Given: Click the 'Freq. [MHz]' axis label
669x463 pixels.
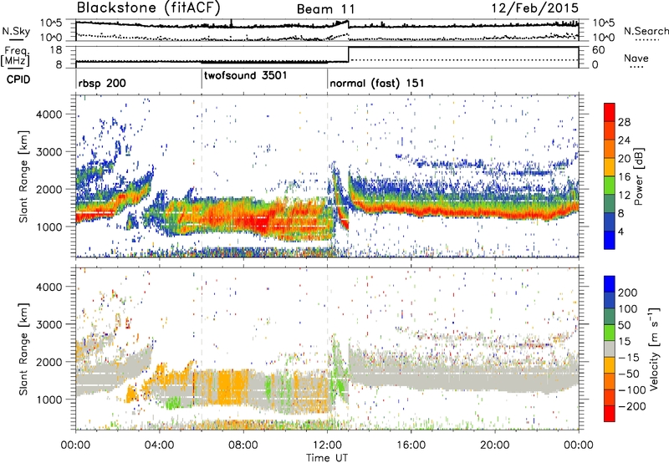Looking at the screenshot, I should pos(15,57).
